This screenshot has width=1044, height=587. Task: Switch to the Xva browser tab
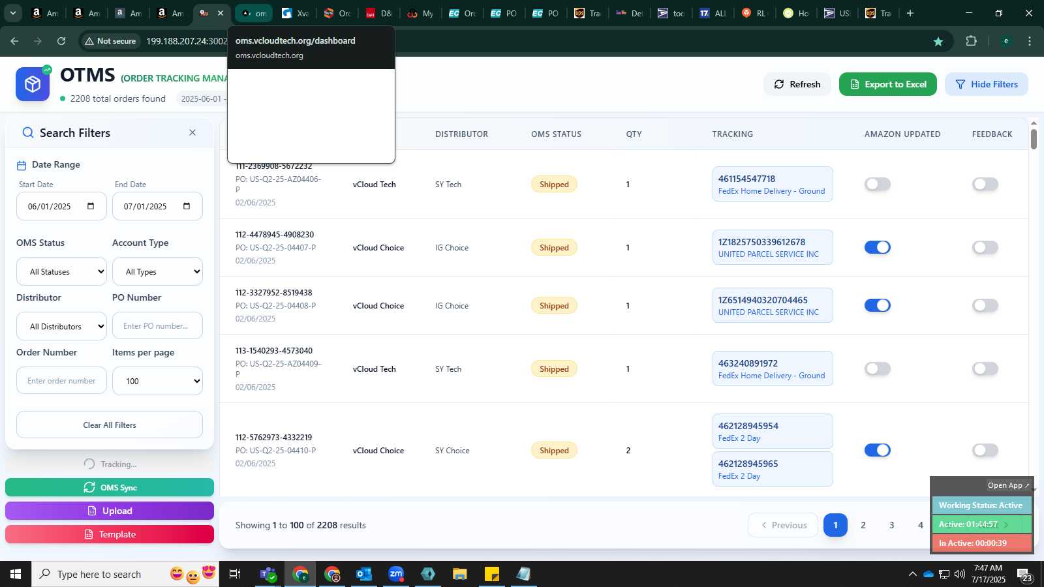point(295,13)
